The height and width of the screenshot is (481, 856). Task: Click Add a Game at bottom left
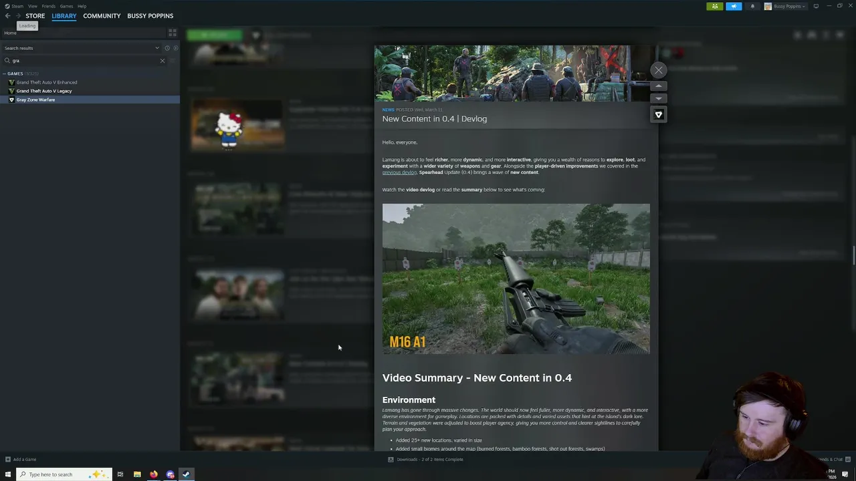click(x=21, y=460)
